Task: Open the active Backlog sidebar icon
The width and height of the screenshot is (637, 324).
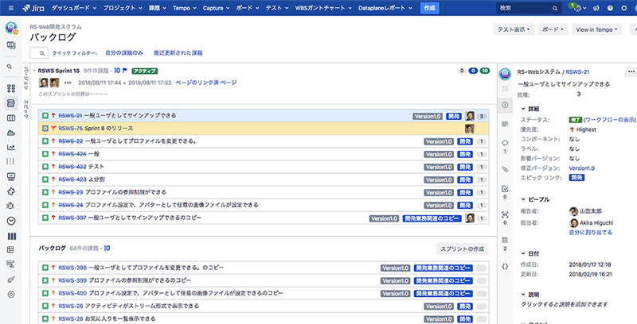Action: [x=11, y=103]
